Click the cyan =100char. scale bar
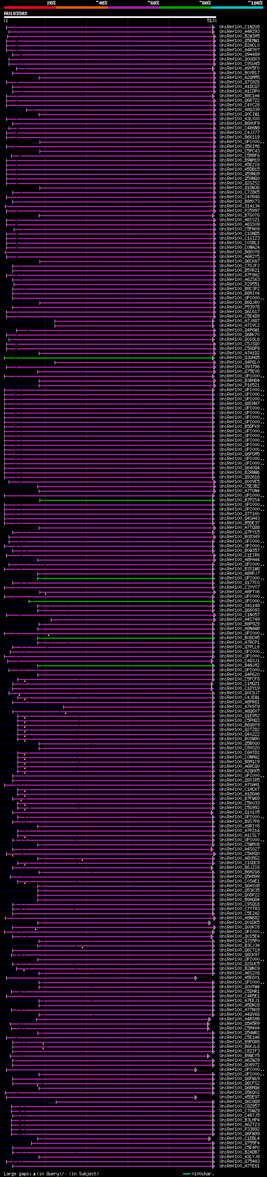Viewport: 267px width, 1177px height. (186, 1173)
